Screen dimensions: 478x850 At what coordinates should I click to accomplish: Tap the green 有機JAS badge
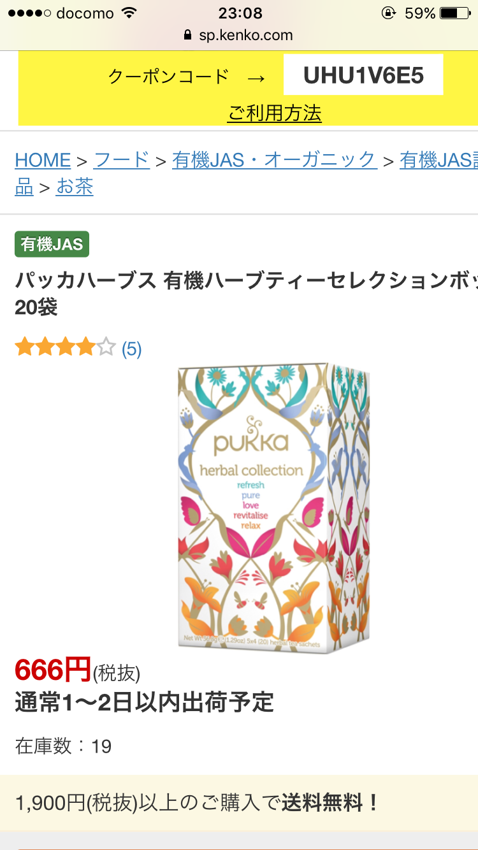pyautogui.click(x=52, y=245)
